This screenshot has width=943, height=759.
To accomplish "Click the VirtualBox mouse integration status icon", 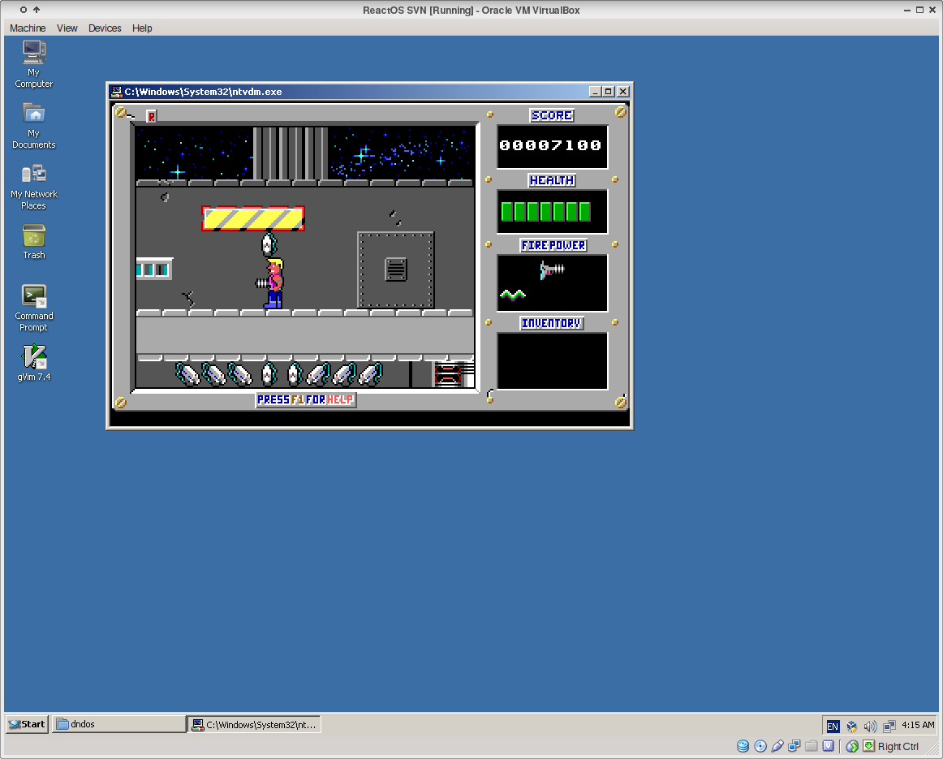I will click(x=852, y=746).
